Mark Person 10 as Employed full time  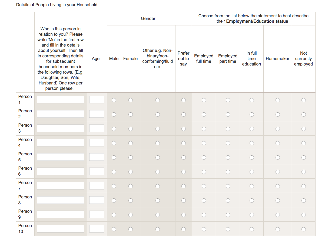204,229
